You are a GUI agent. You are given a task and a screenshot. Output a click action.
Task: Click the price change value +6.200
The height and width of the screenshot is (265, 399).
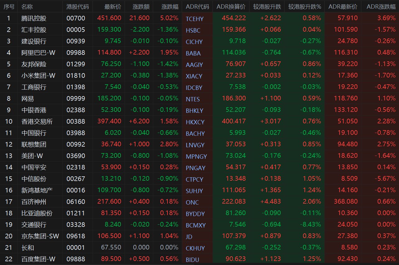point(140,121)
